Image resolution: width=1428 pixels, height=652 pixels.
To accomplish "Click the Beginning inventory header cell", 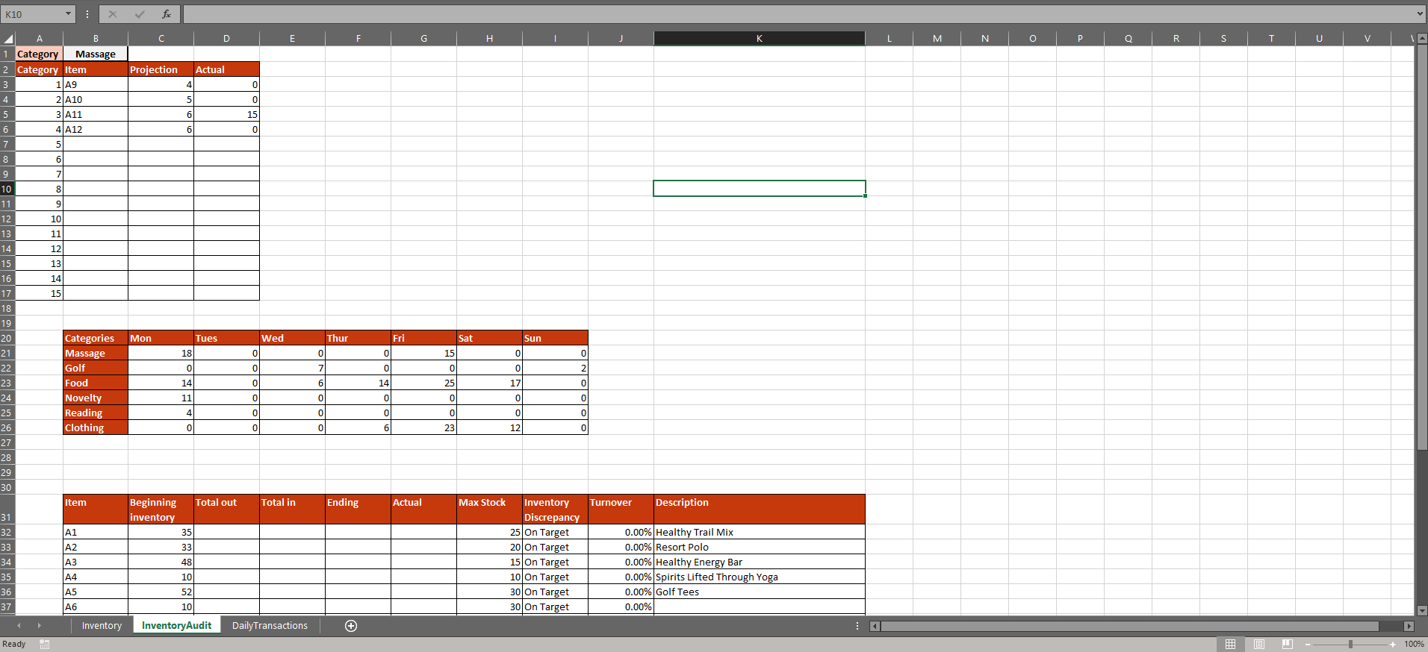I will coord(161,510).
